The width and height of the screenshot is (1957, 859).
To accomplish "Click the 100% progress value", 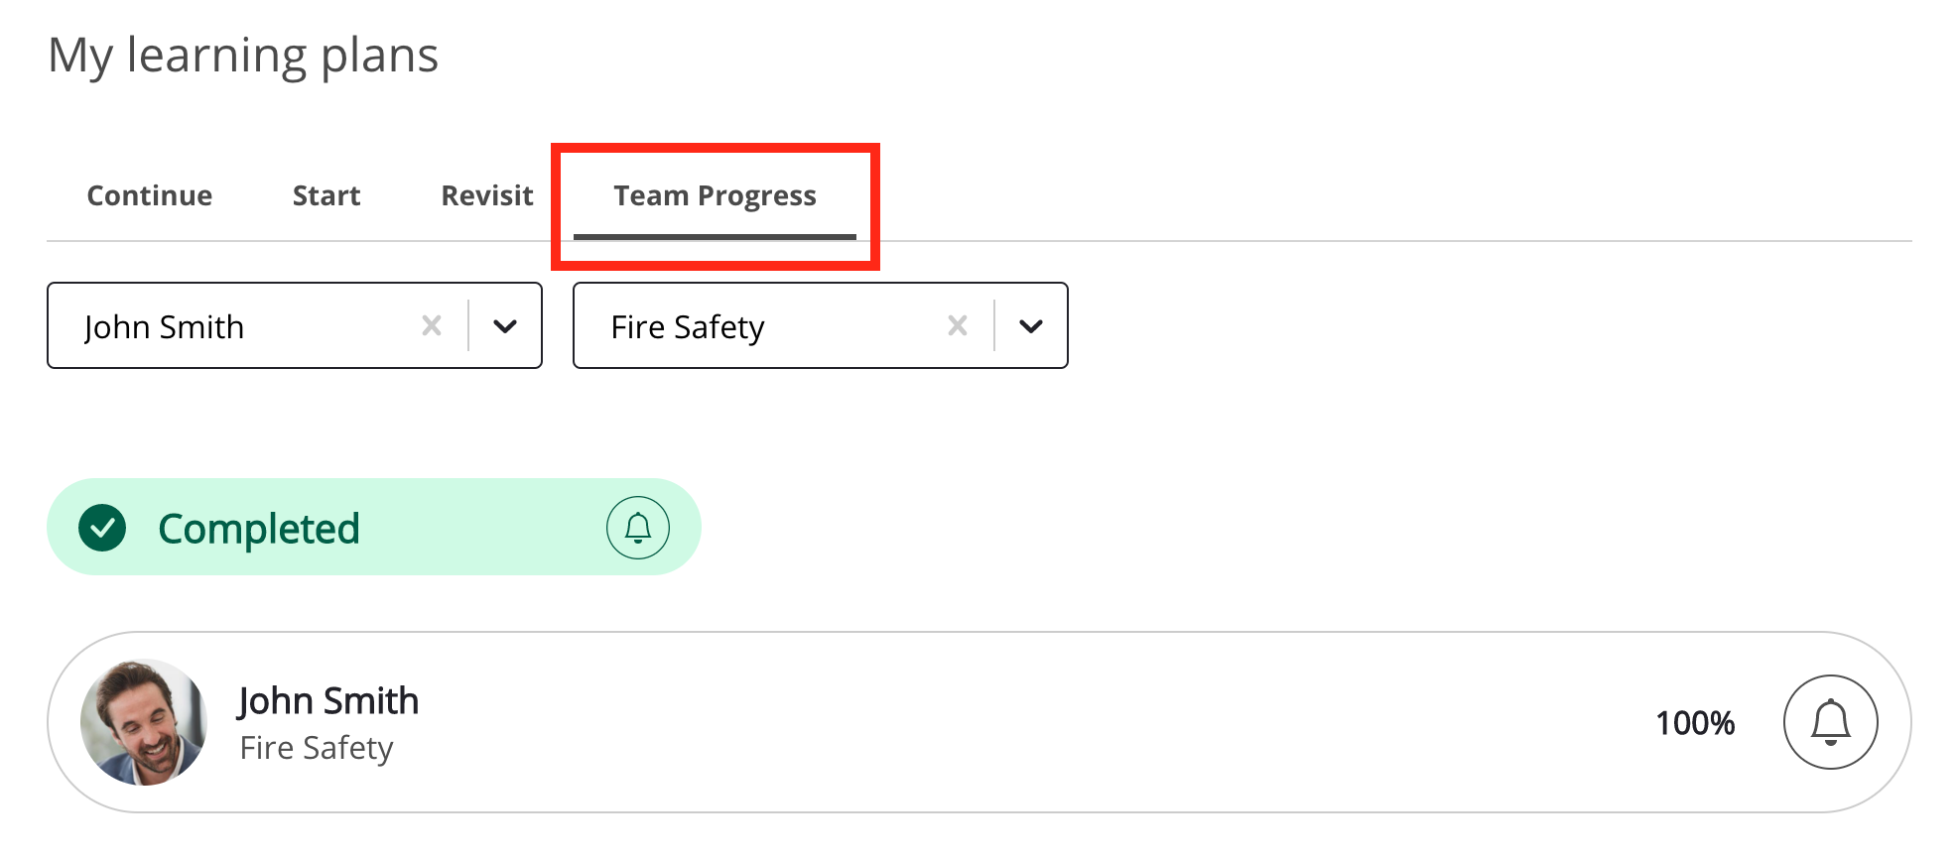I will 1695,723.
